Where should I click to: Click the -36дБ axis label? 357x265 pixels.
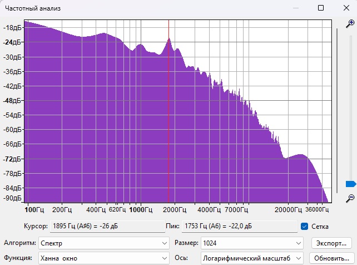pyautogui.click(x=13, y=71)
